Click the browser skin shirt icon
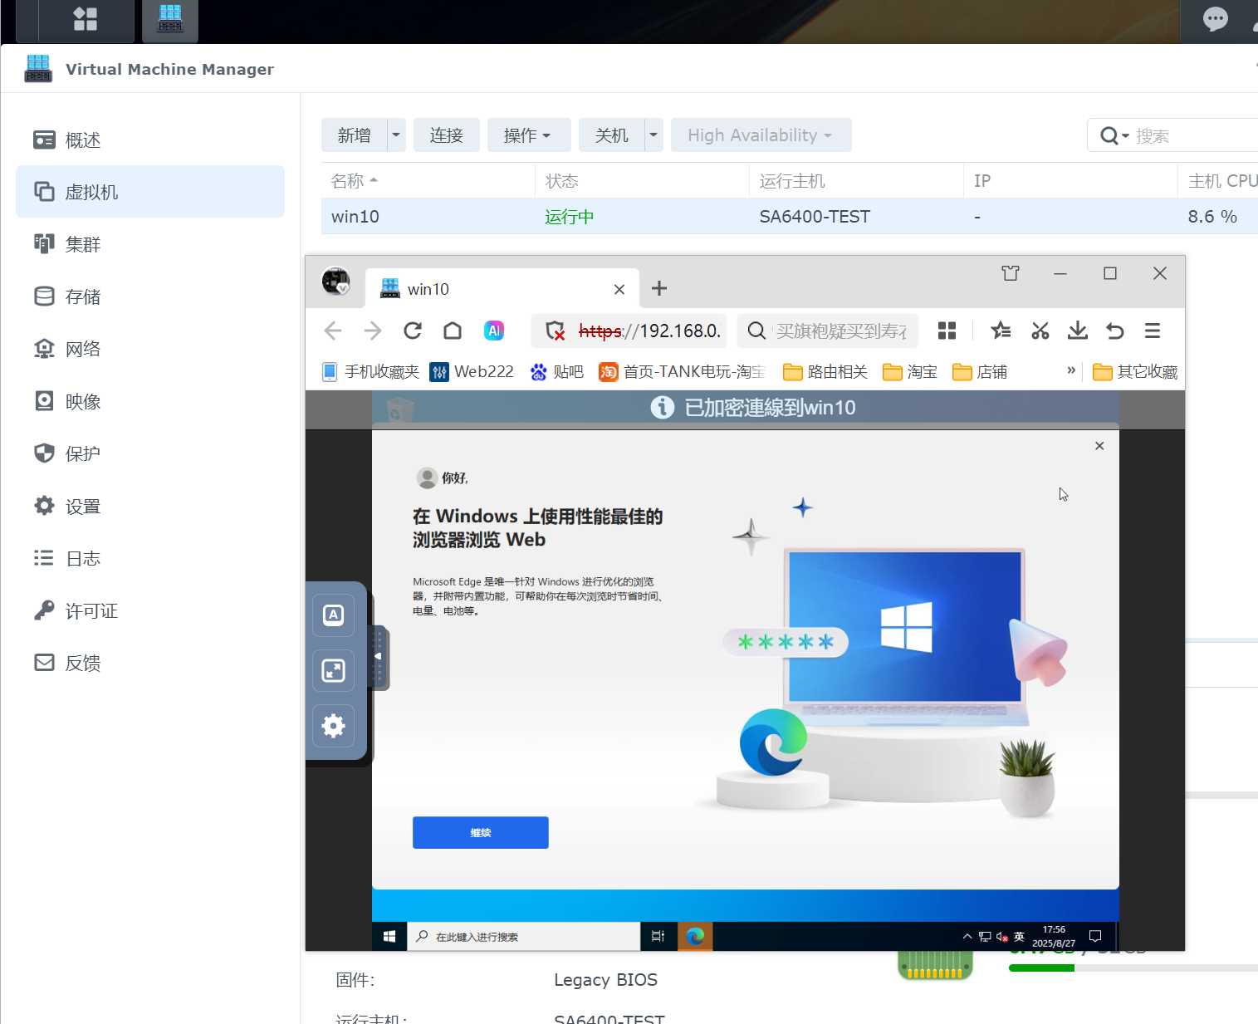Screen dimensions: 1258x1024 [x=1011, y=273]
